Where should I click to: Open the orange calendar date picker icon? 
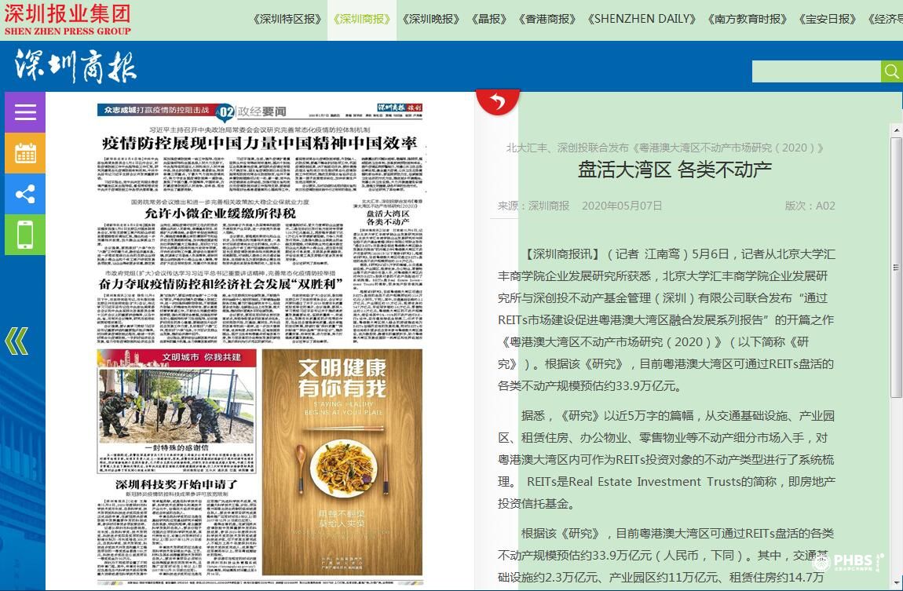[25, 153]
